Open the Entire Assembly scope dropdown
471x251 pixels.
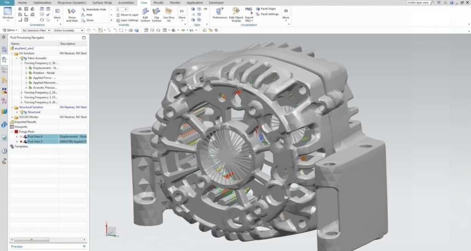point(69,30)
